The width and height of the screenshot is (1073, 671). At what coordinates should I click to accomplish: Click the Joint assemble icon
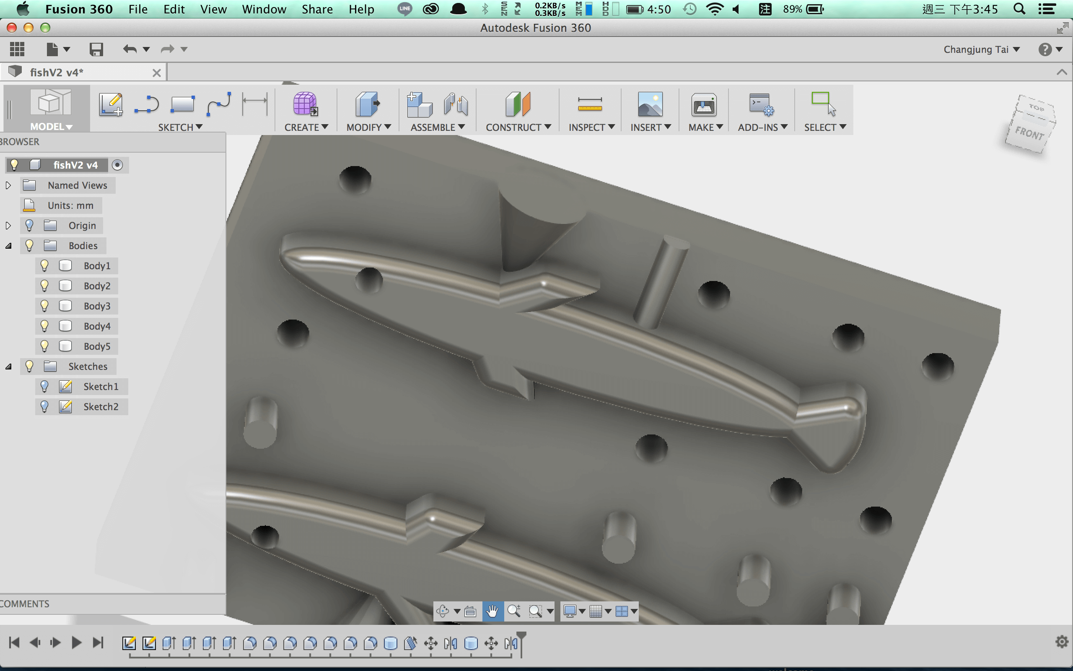pyautogui.click(x=456, y=104)
